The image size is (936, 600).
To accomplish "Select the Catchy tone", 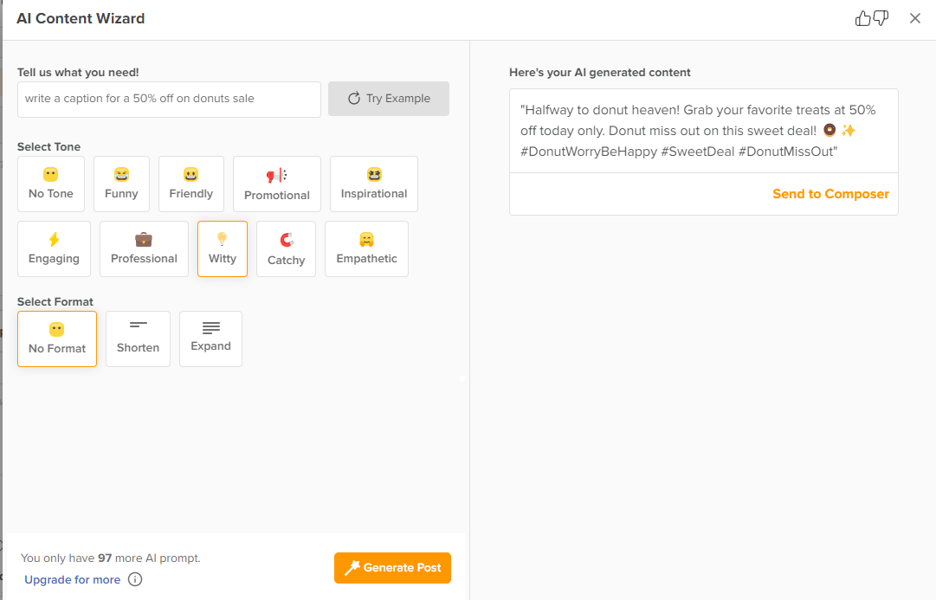I will pyautogui.click(x=286, y=248).
